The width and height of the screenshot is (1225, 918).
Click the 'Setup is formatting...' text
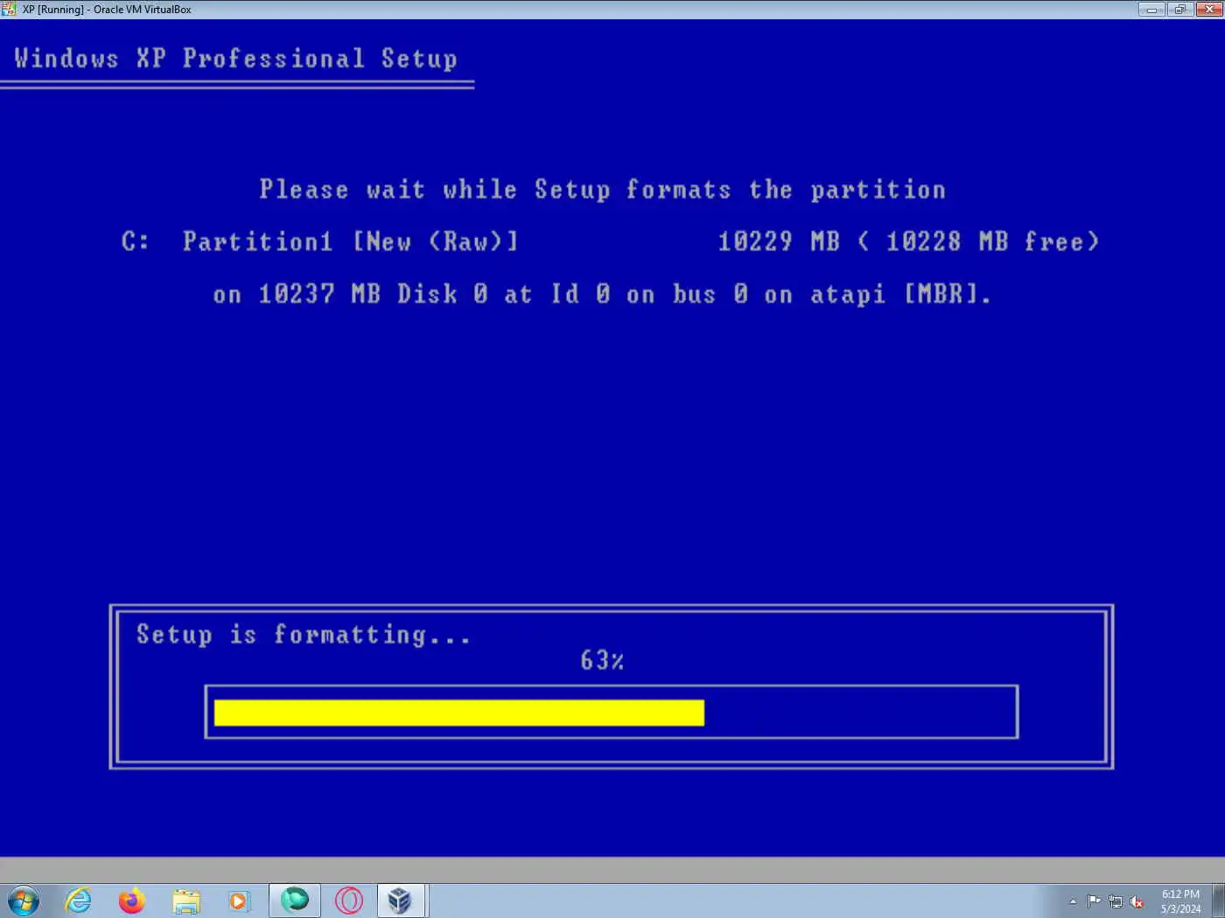pos(304,634)
